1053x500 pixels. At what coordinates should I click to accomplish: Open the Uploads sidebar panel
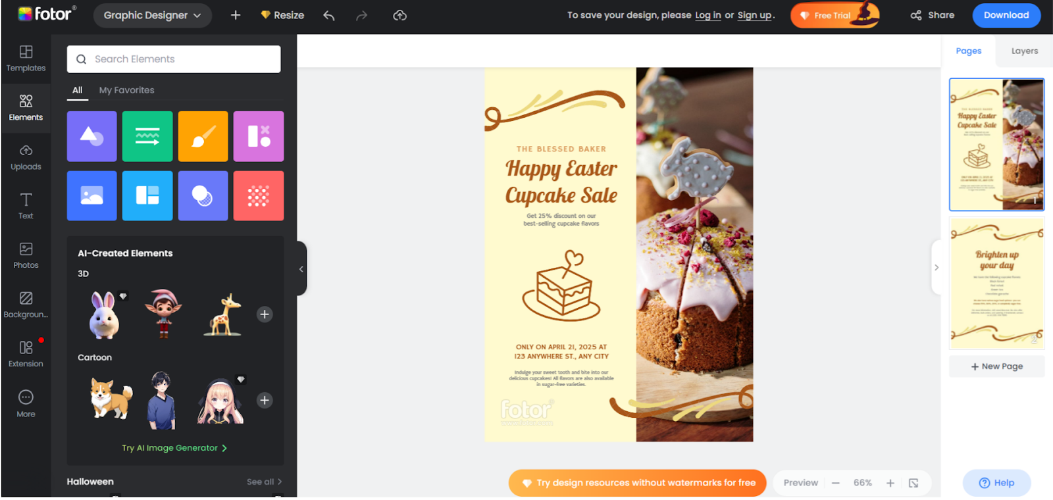[x=26, y=158]
